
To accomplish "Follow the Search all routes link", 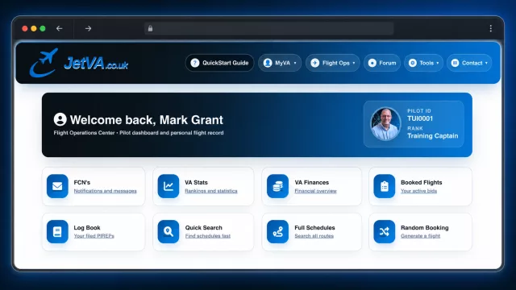I will coord(314,236).
